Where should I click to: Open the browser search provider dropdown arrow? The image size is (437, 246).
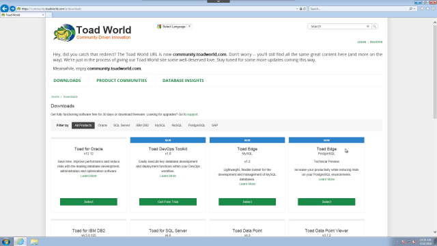click(414, 9)
